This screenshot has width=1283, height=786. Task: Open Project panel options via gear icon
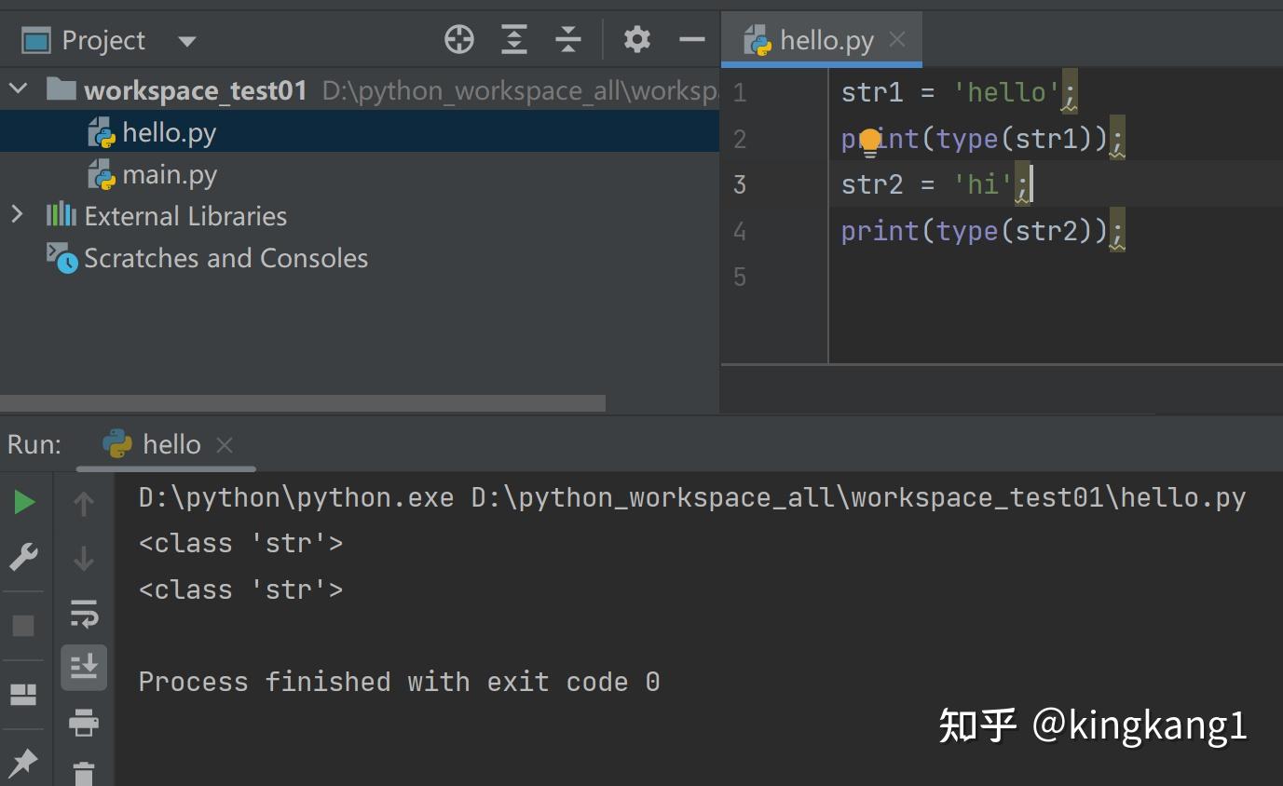636,39
